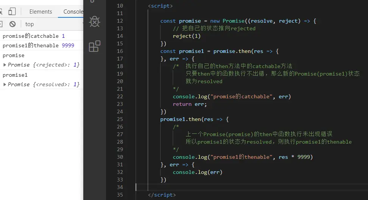The width and height of the screenshot is (368, 200).
Task: Open the Extensions view icon
Action: [95, 46]
